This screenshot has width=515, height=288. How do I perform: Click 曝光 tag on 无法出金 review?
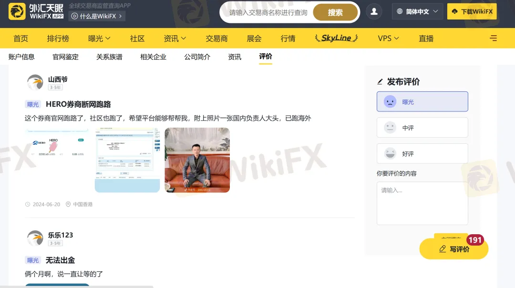click(33, 260)
